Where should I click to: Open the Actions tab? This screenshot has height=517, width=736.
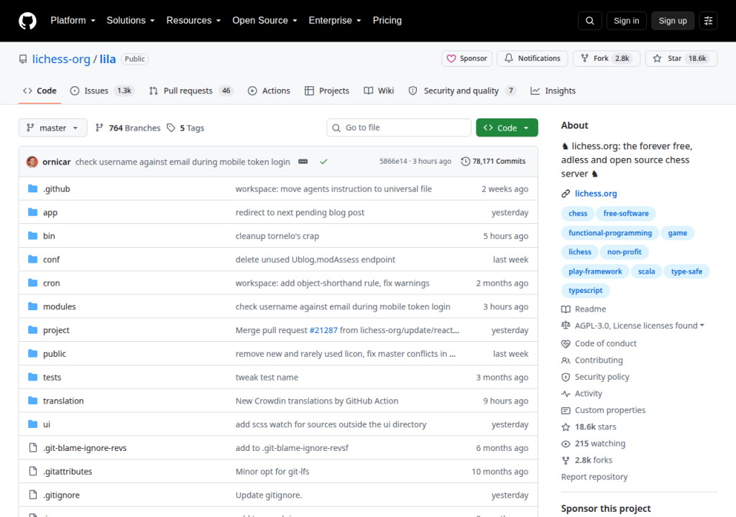pyautogui.click(x=269, y=90)
